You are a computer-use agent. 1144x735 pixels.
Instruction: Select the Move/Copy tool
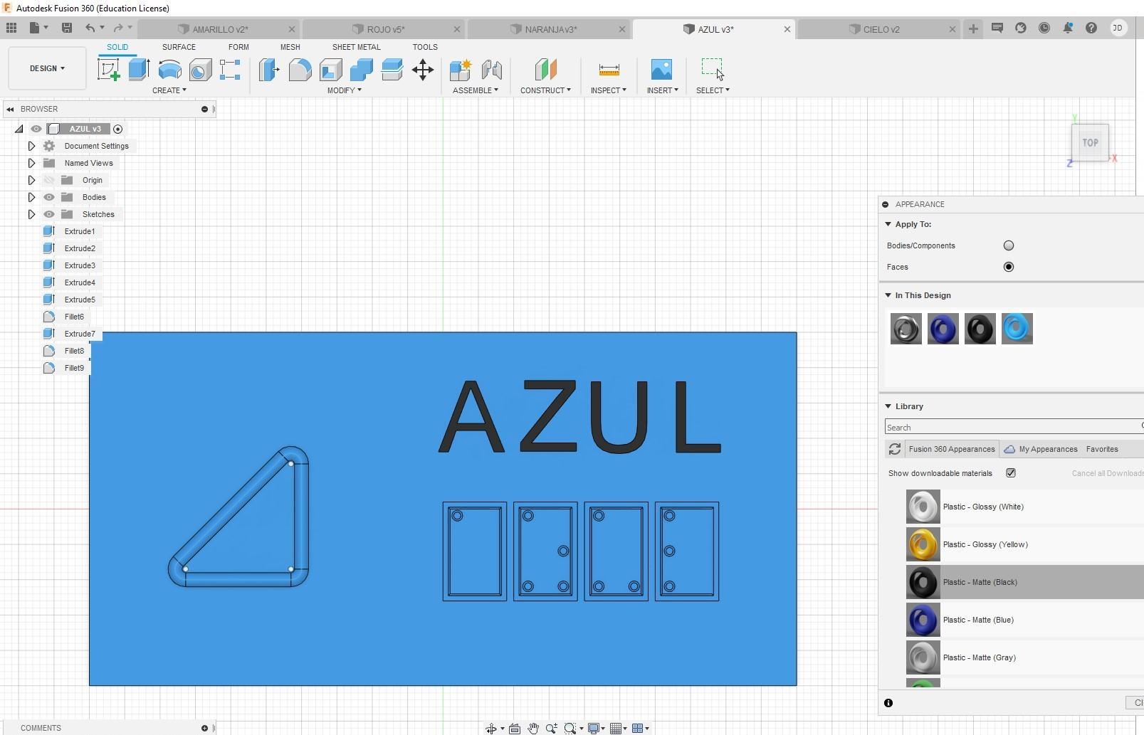(x=423, y=70)
